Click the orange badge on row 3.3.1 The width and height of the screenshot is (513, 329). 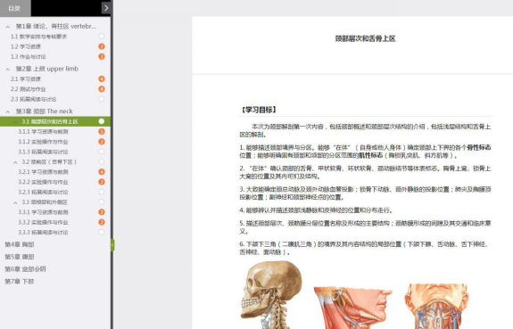coord(102,212)
